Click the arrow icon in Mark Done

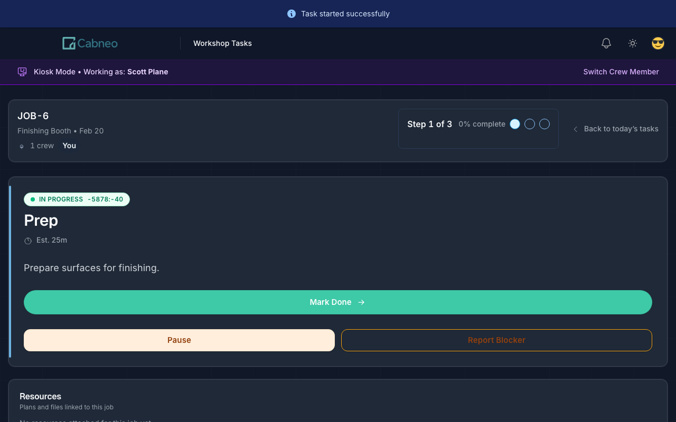(361, 302)
